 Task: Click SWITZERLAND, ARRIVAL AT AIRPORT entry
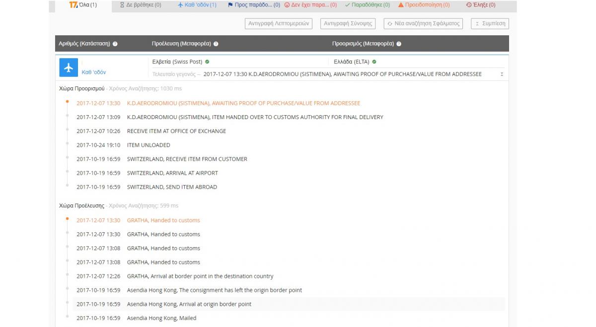point(172,173)
